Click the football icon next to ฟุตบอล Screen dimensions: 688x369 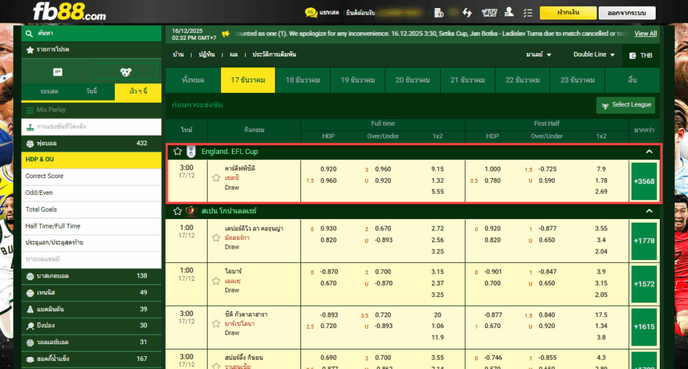click(30, 143)
